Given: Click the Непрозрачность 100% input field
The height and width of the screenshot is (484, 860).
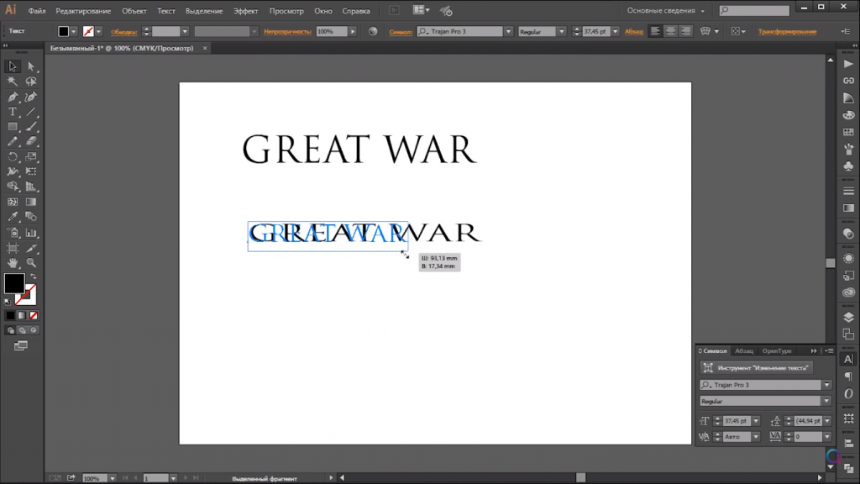Looking at the screenshot, I should 329,31.
